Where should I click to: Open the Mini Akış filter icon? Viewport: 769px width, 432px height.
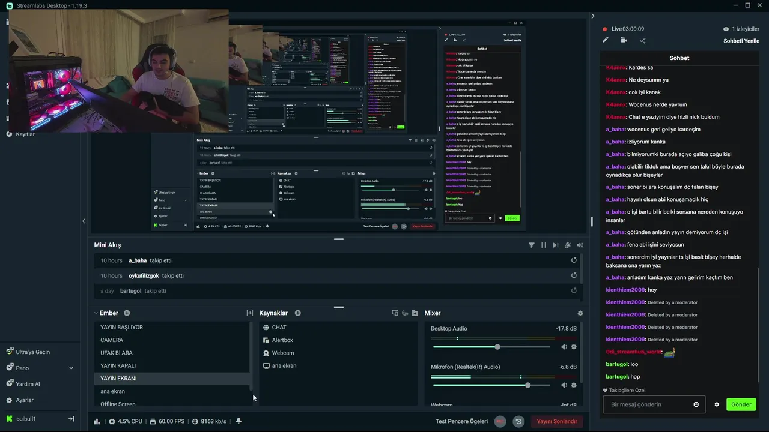pyautogui.click(x=532, y=245)
